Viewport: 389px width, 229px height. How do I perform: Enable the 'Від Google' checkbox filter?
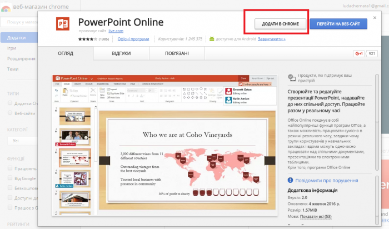click(x=9, y=178)
